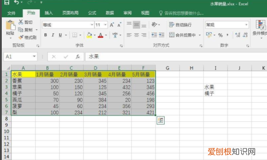This screenshot has width=267, height=160.
Task: Open Name Box dropdown arrow
Action: click(x=34, y=56)
